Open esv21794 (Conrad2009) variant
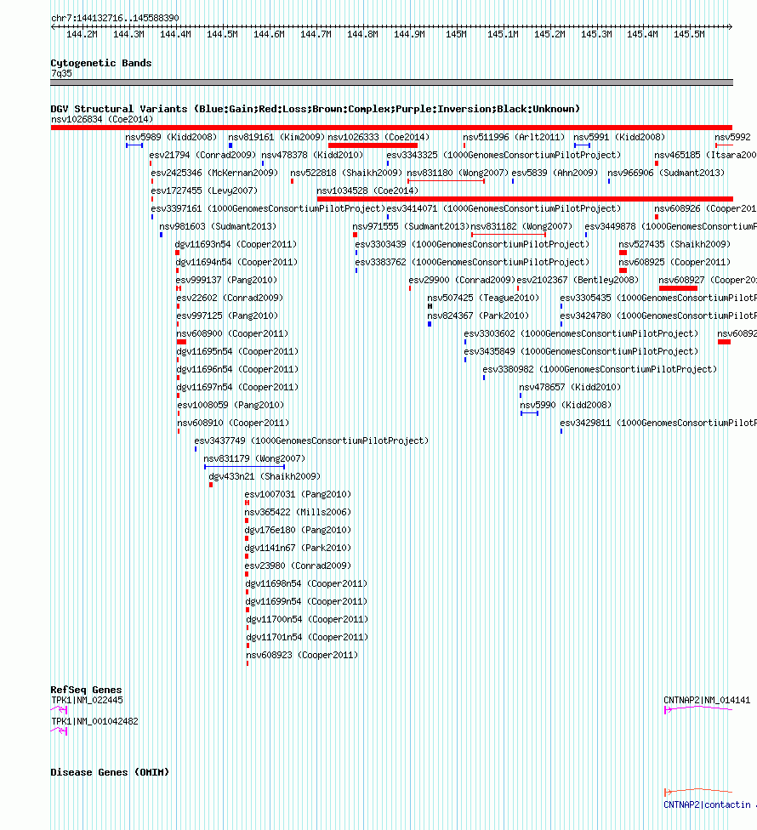The height and width of the screenshot is (830, 757). 202,155
